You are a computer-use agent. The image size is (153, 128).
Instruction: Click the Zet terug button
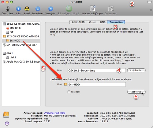pos(136,92)
